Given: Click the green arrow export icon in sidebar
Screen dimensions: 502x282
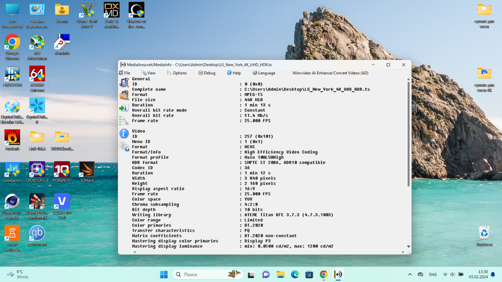Looking at the screenshot, I should tap(124, 108).
